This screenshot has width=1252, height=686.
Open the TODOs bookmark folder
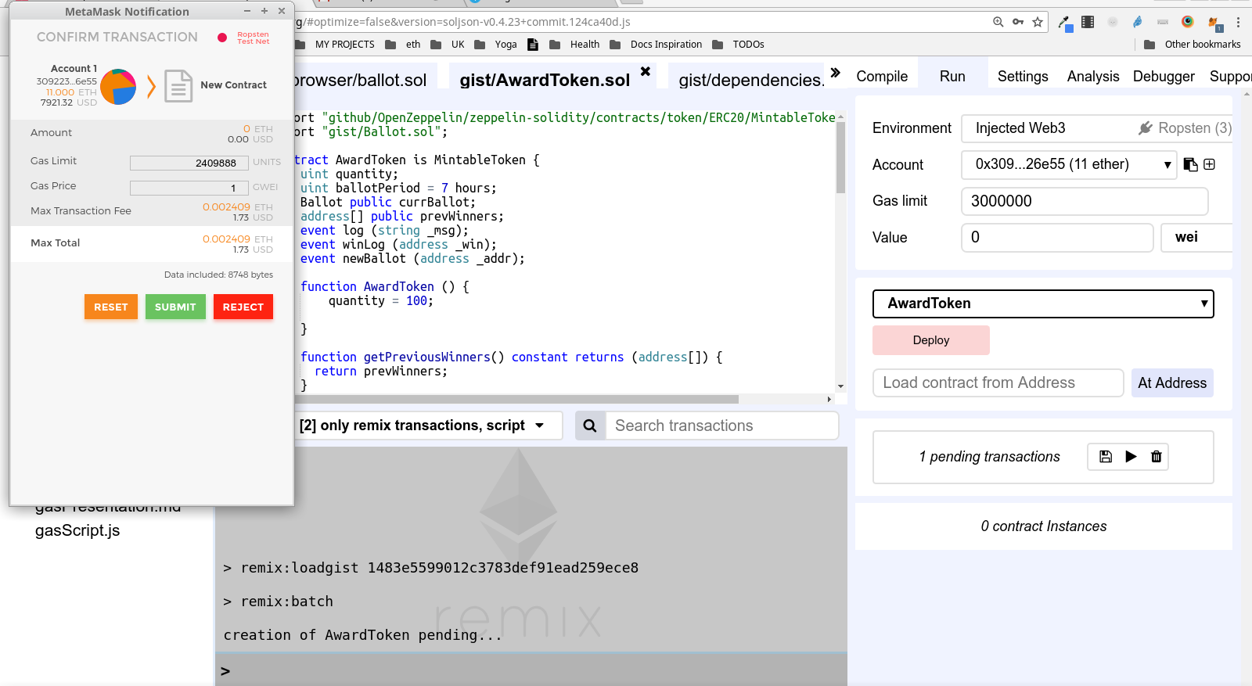[x=738, y=45]
